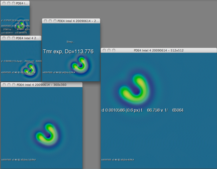Zoom the 512x512 PDE4 window

[114, 50]
